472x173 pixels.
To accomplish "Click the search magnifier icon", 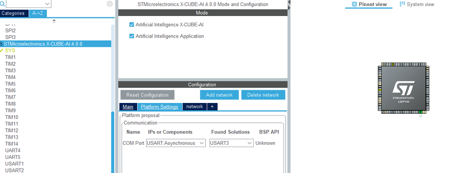I will [2, 4].
